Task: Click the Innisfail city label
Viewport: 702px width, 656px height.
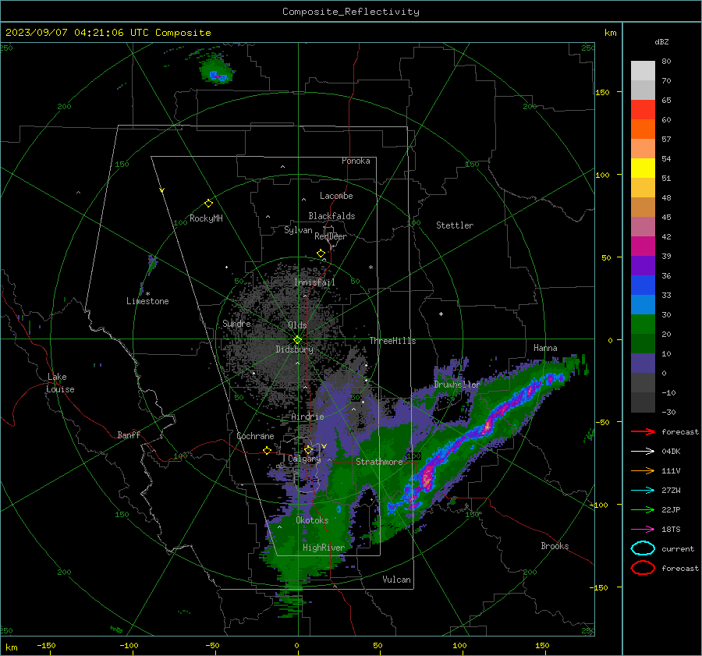Action: point(314,282)
